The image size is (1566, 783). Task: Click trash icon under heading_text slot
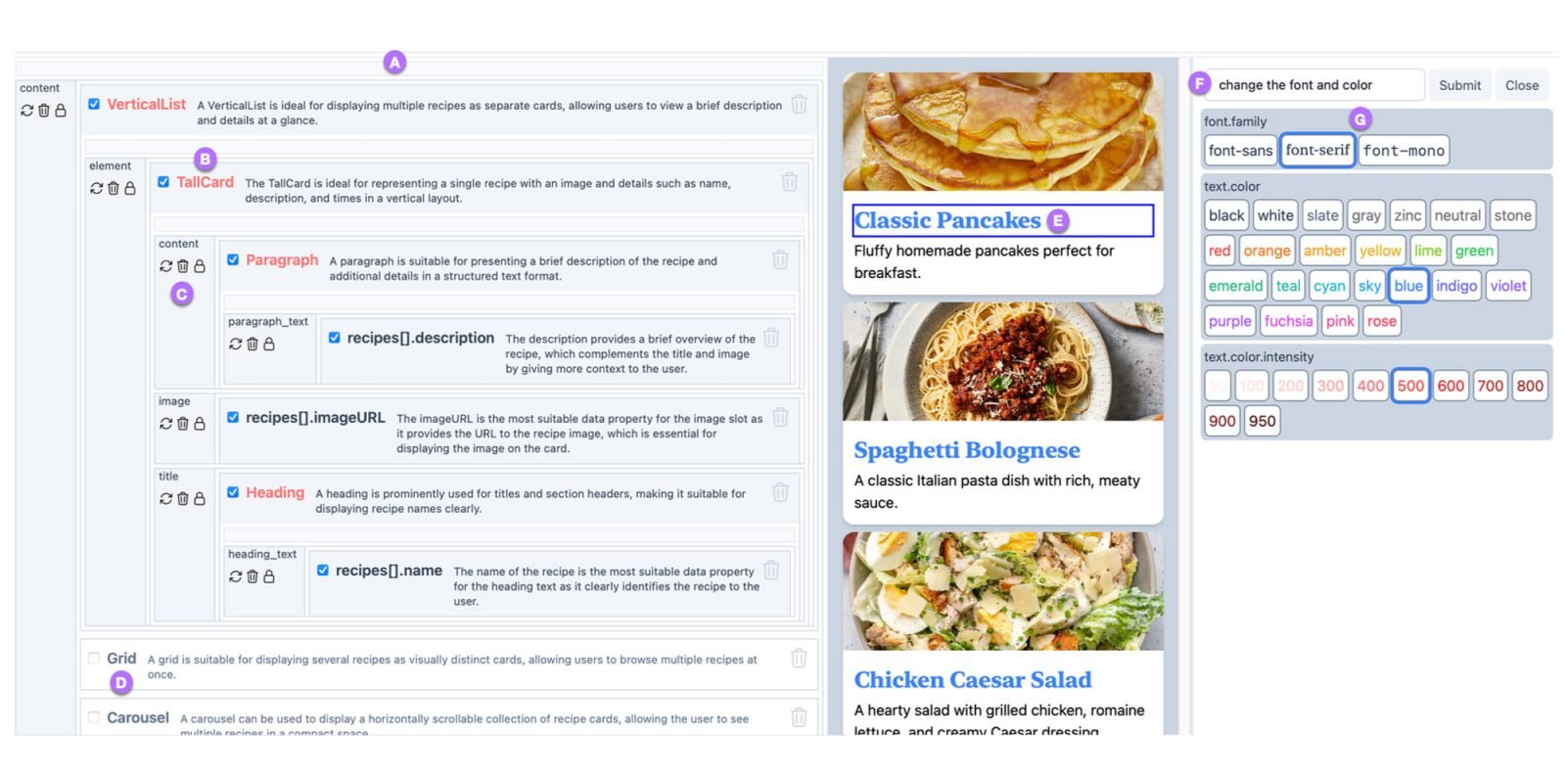tap(253, 576)
